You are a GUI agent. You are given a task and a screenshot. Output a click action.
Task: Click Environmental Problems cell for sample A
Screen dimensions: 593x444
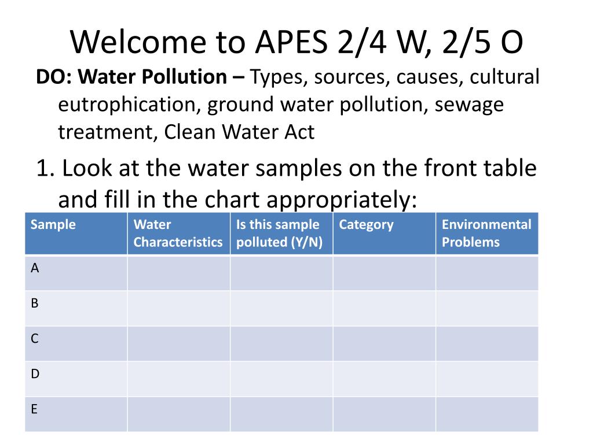point(487,273)
